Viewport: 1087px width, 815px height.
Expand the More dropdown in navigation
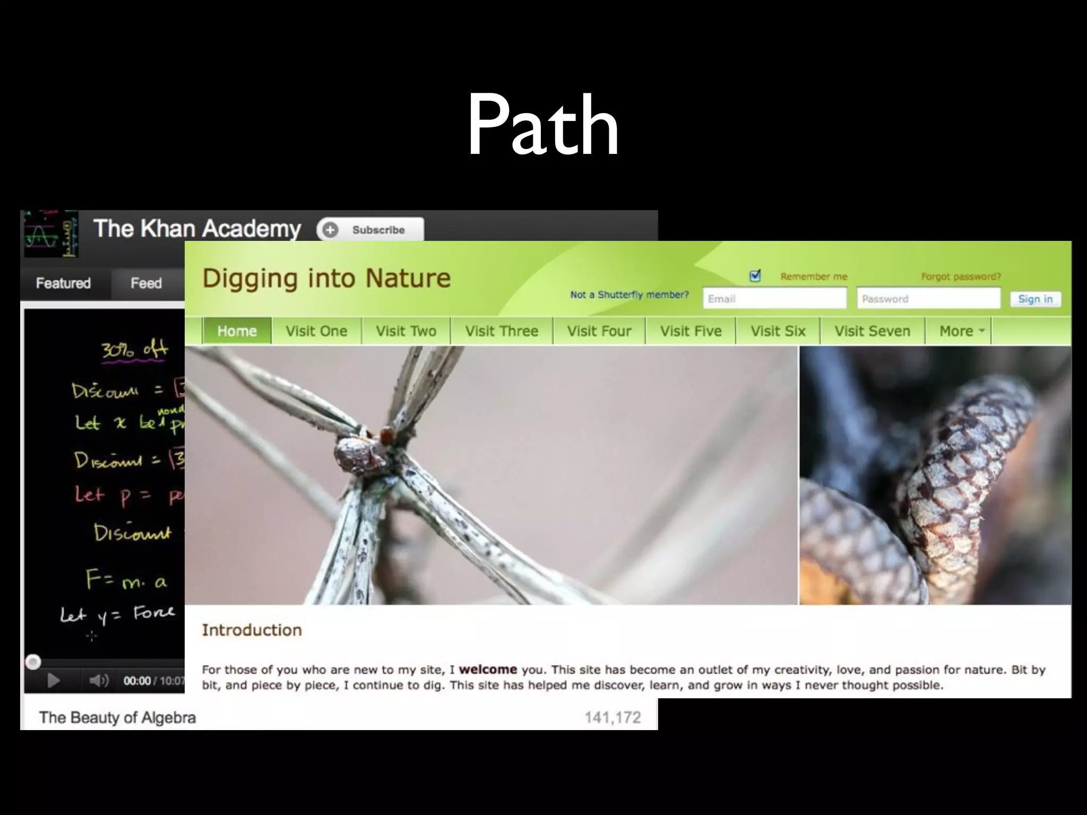click(x=962, y=331)
